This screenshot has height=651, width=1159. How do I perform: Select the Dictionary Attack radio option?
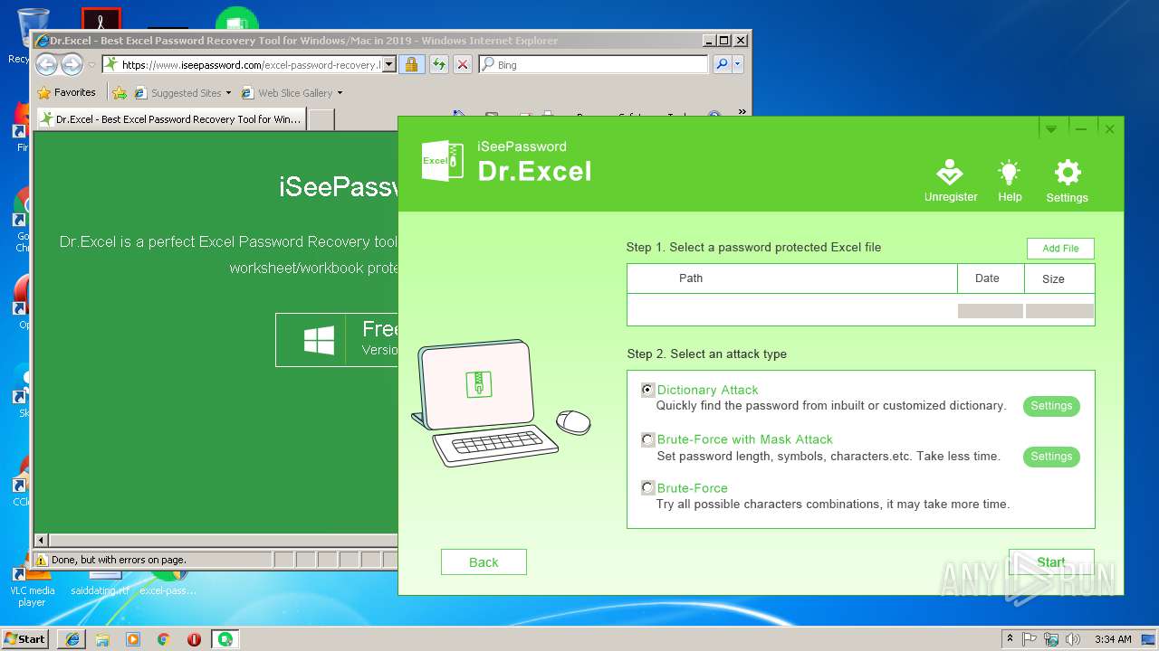tap(647, 390)
